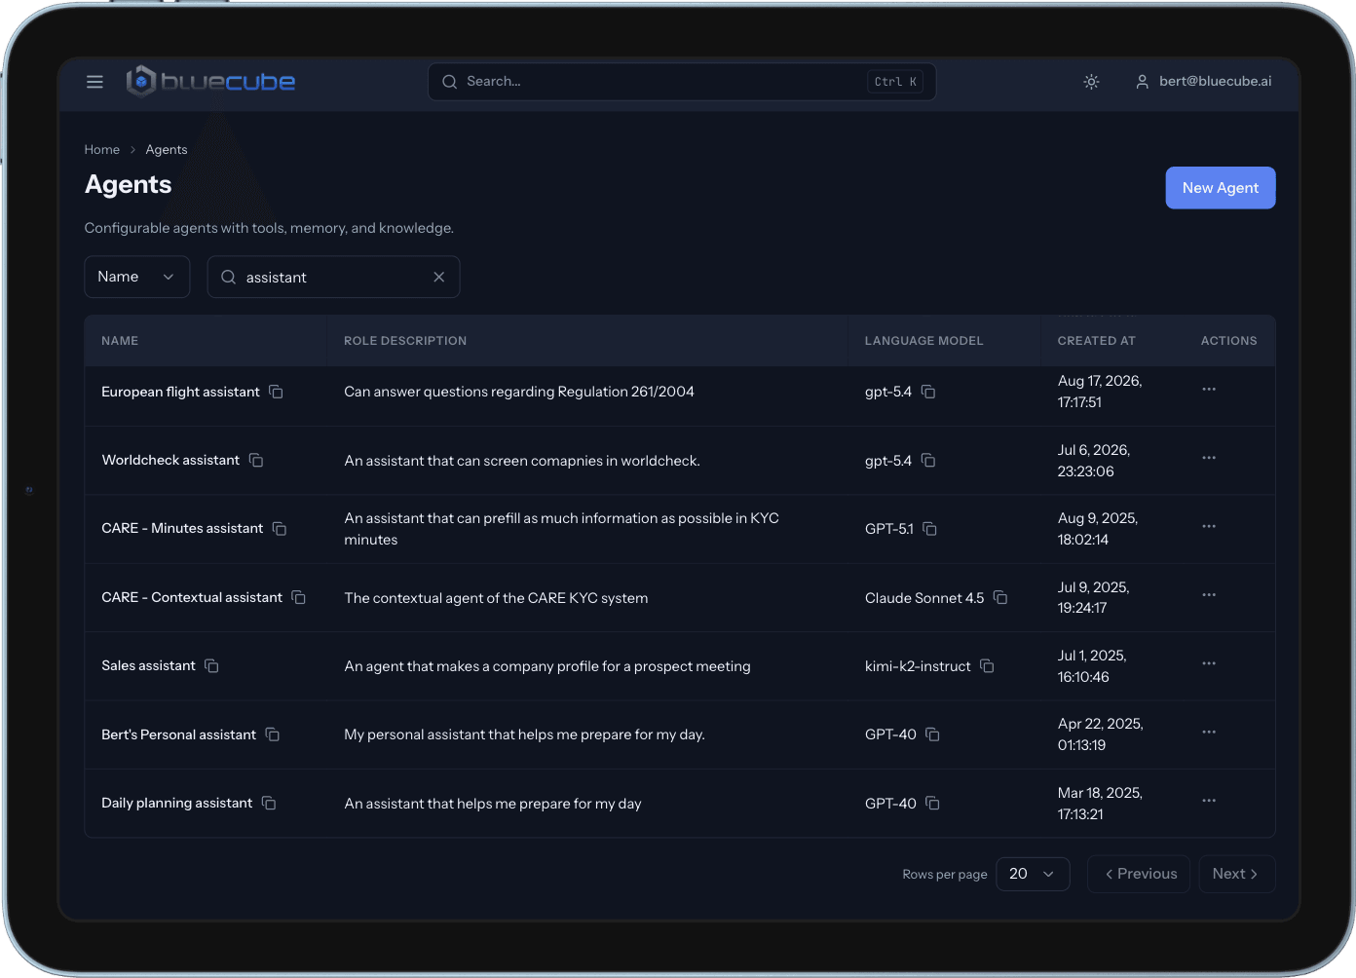Click the Aug 17, 2026 created date
Image resolution: width=1356 pixels, height=978 pixels.
1100,392
